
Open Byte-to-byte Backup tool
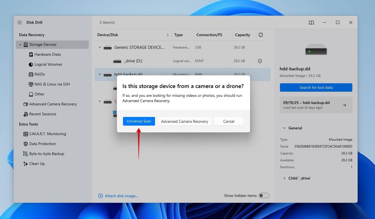coord(46,154)
